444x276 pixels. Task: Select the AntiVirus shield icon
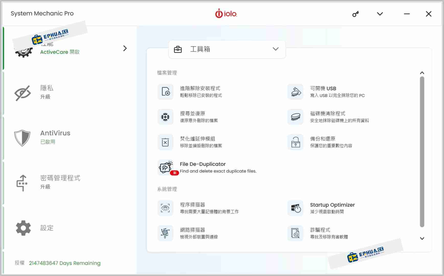(22, 138)
